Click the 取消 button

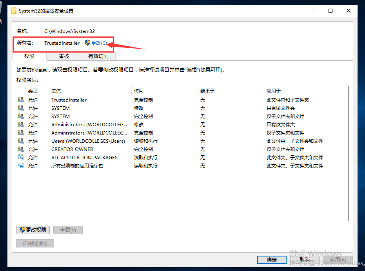point(305,260)
